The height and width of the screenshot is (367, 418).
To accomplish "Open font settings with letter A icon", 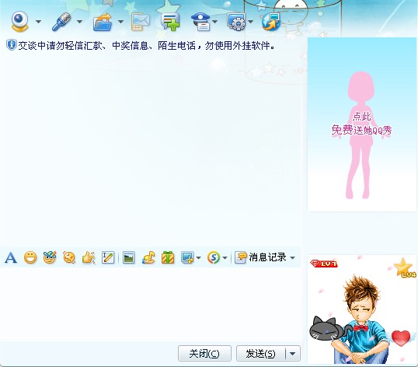I will (x=11, y=257).
